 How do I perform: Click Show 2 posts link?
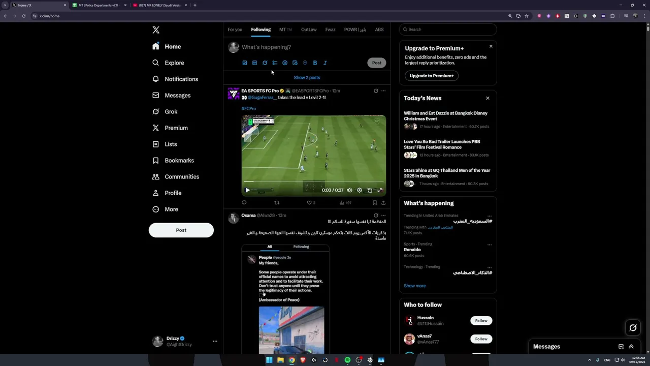[x=307, y=78]
